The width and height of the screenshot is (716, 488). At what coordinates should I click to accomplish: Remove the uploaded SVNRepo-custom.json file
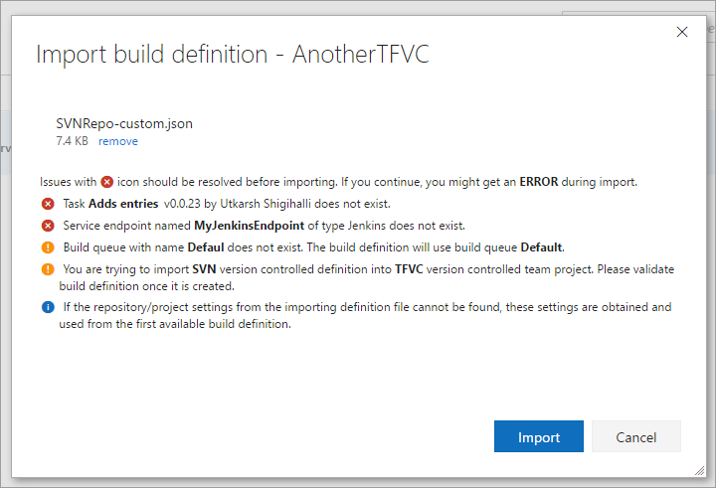coord(118,141)
